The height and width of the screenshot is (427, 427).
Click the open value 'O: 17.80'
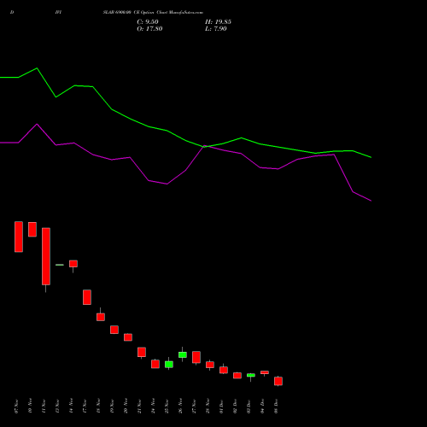click(149, 29)
